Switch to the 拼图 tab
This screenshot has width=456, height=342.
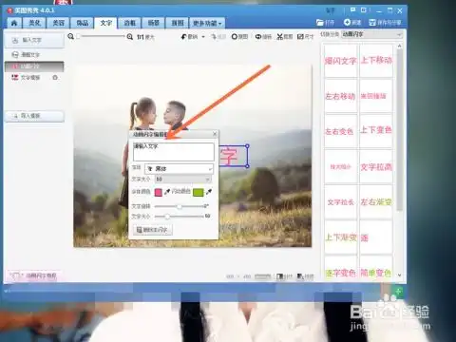coord(178,23)
